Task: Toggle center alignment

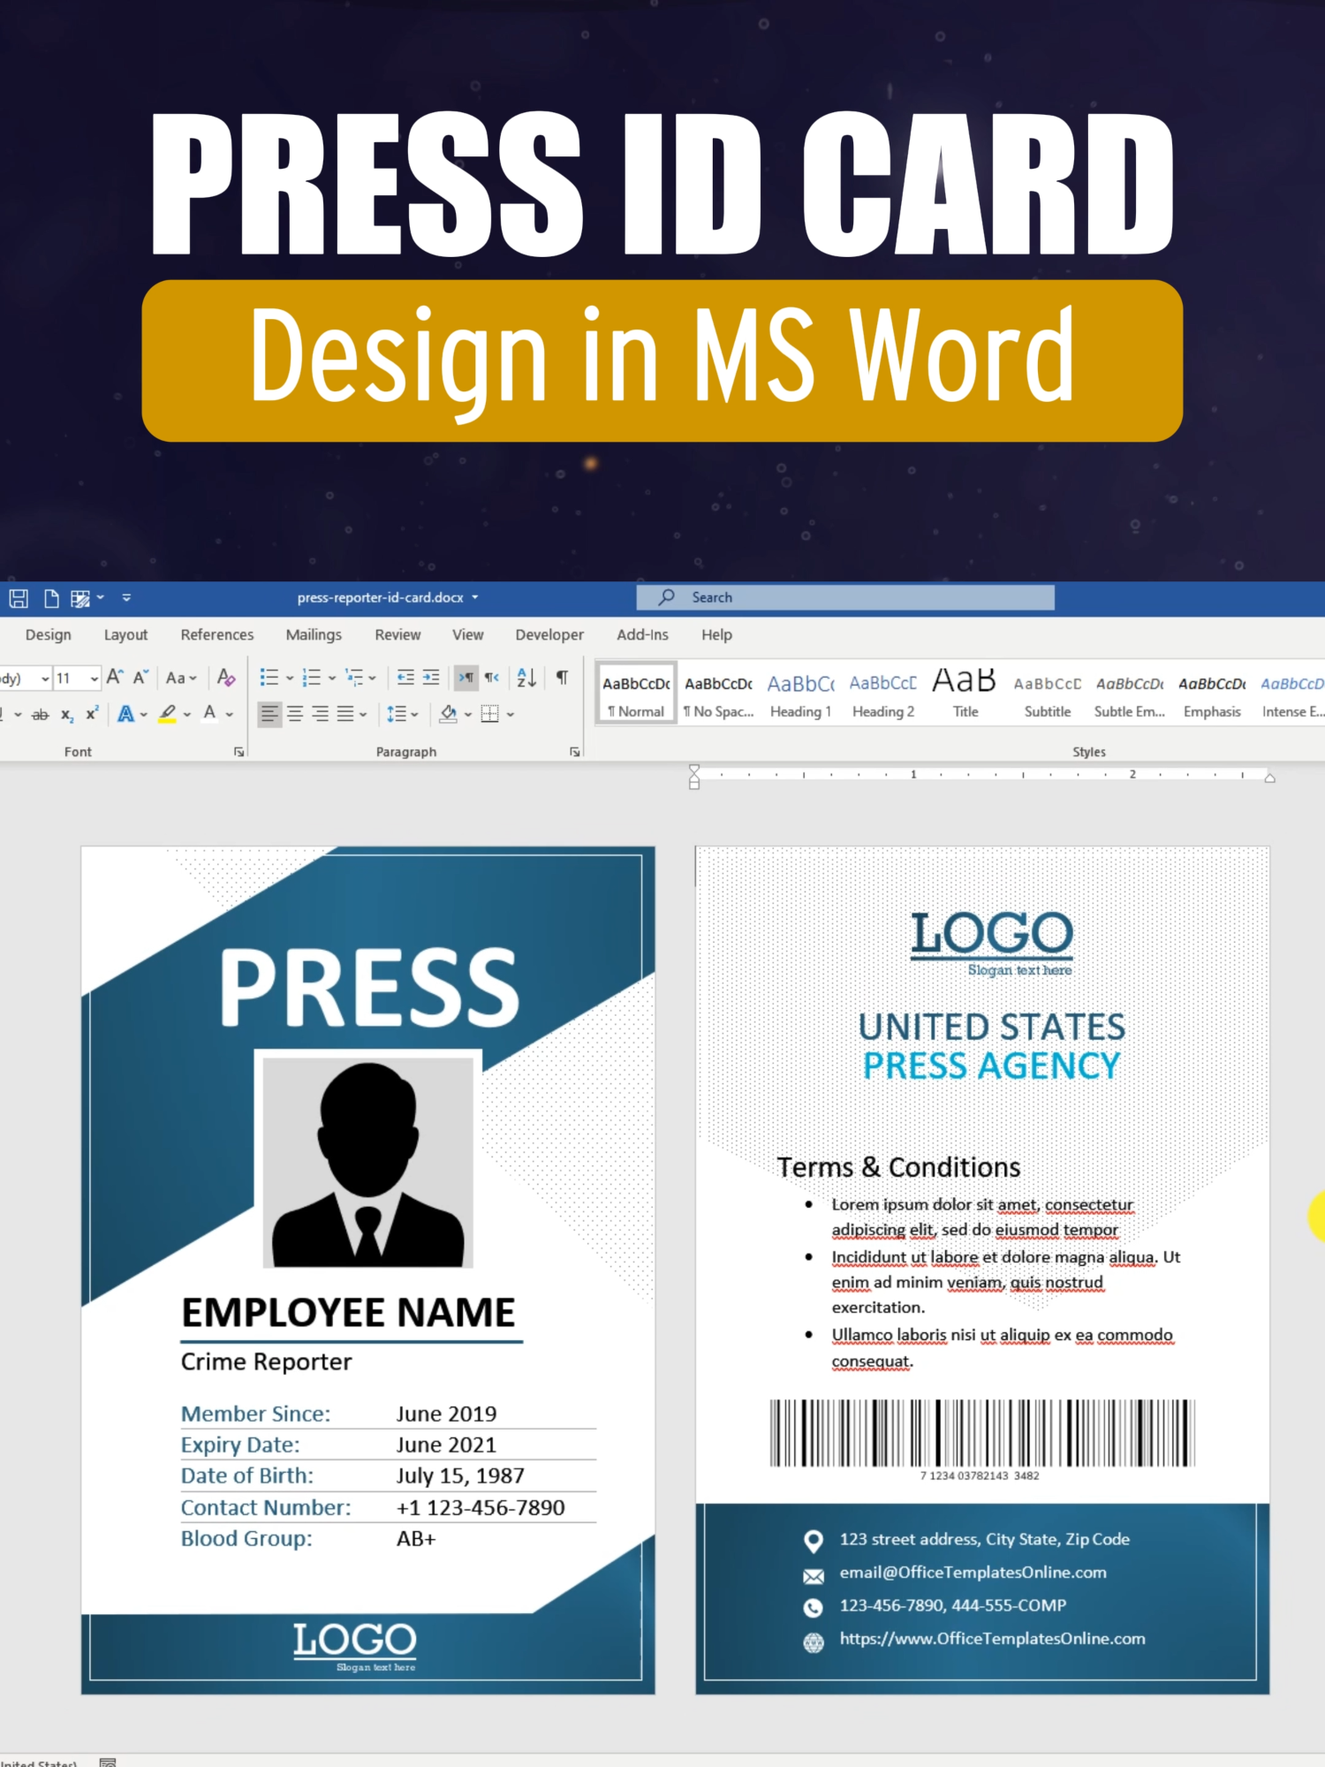Action: pos(295,714)
